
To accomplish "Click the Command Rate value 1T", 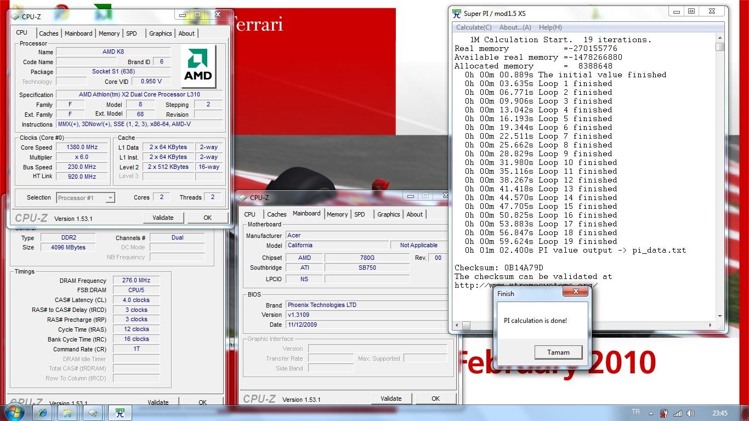I will [x=137, y=349].
